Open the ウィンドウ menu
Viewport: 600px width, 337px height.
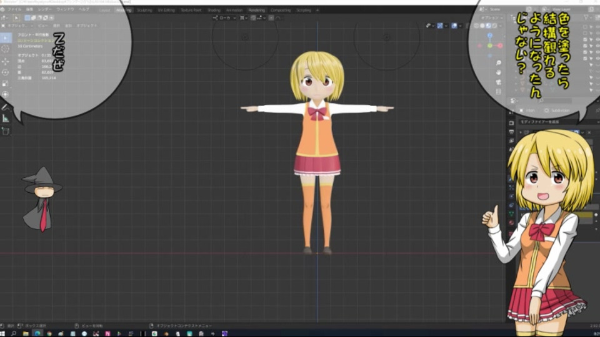click(65, 9)
